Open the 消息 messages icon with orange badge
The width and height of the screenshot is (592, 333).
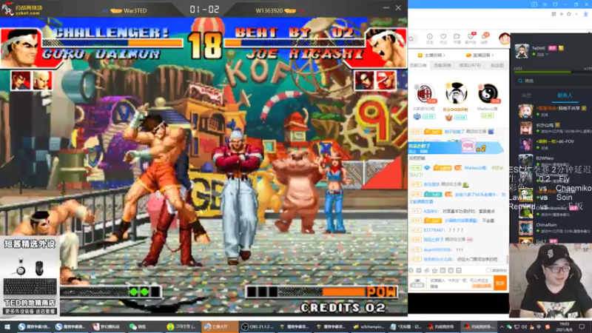coord(485,38)
